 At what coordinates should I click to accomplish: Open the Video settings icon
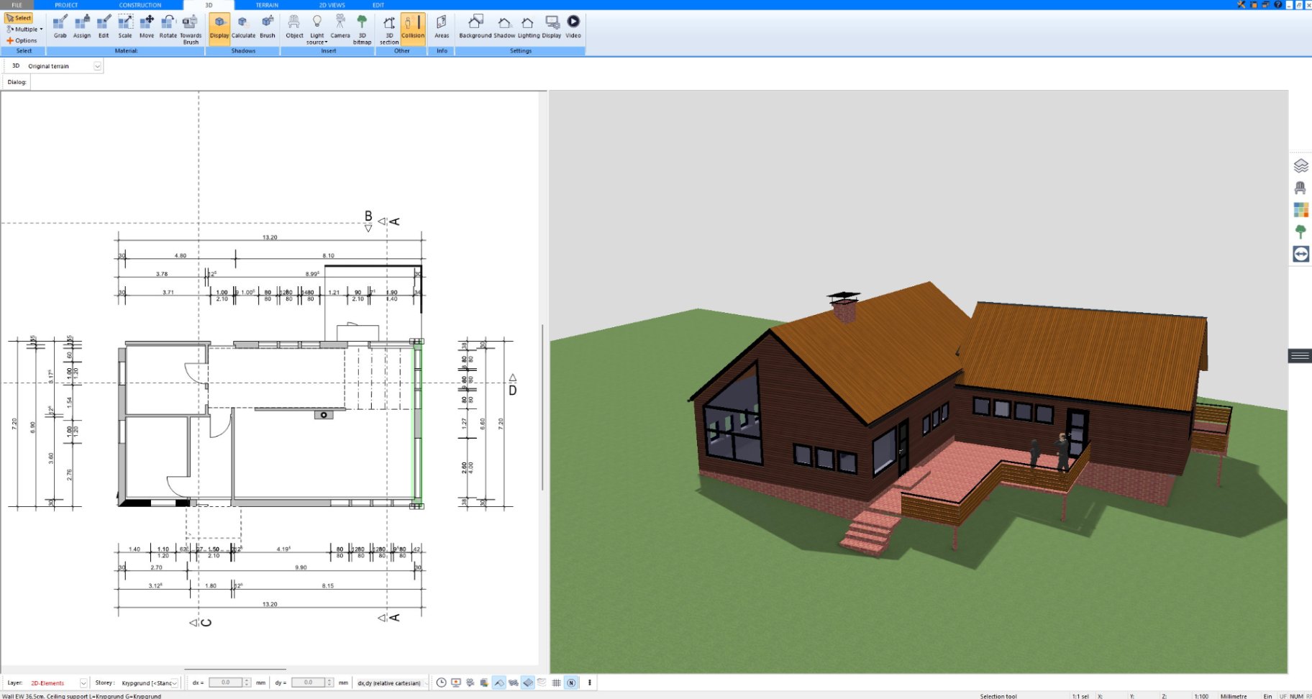(x=573, y=26)
